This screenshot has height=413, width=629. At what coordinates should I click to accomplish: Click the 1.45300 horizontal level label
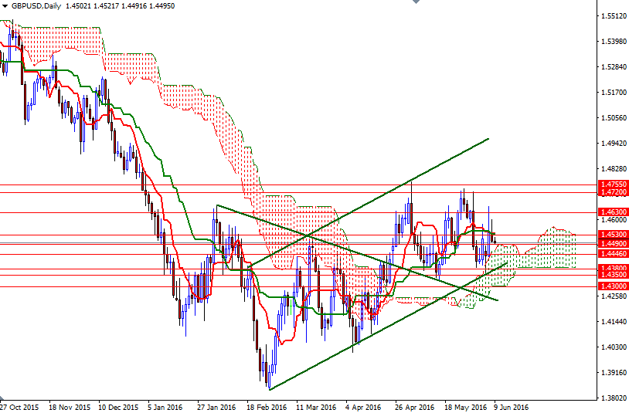pos(613,235)
